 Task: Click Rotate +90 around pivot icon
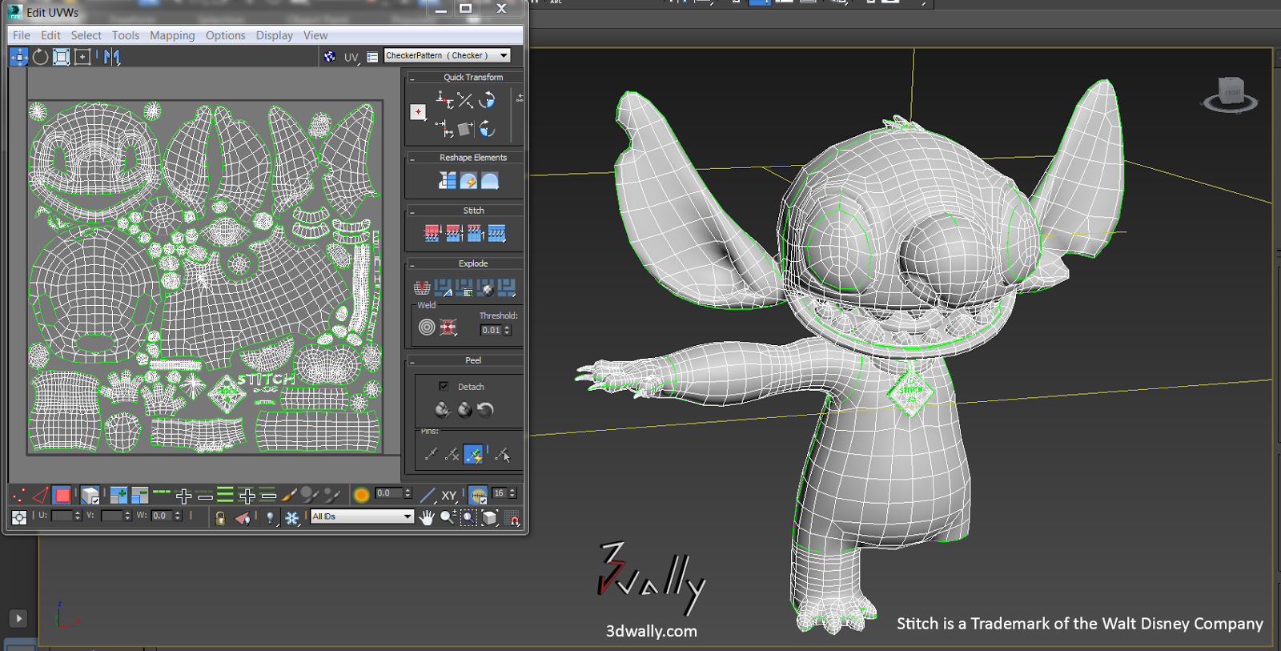[x=487, y=100]
